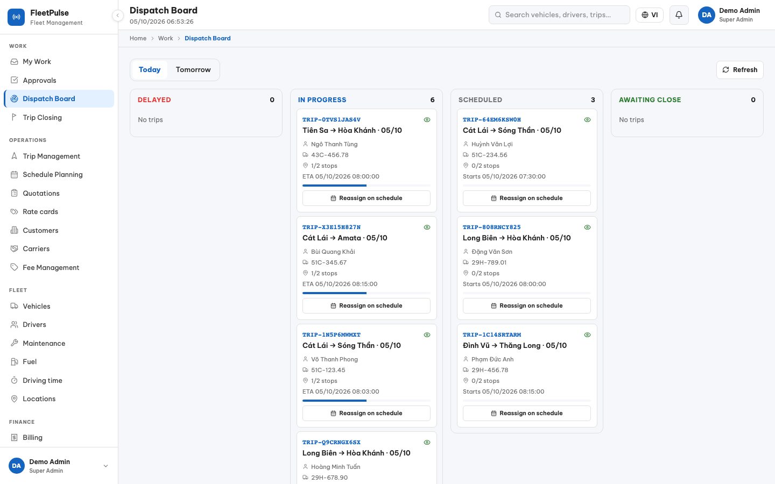
Task: Click the FleetPulse logo icon
Action: point(16,17)
